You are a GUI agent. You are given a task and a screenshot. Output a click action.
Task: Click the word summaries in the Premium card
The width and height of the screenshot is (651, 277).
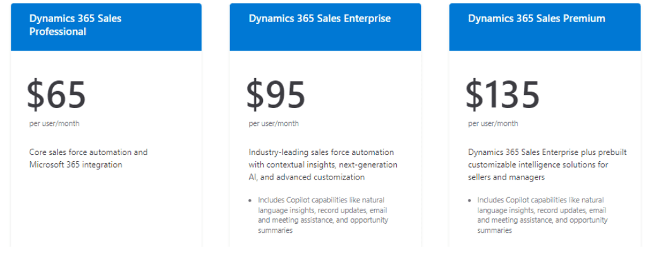(x=494, y=230)
